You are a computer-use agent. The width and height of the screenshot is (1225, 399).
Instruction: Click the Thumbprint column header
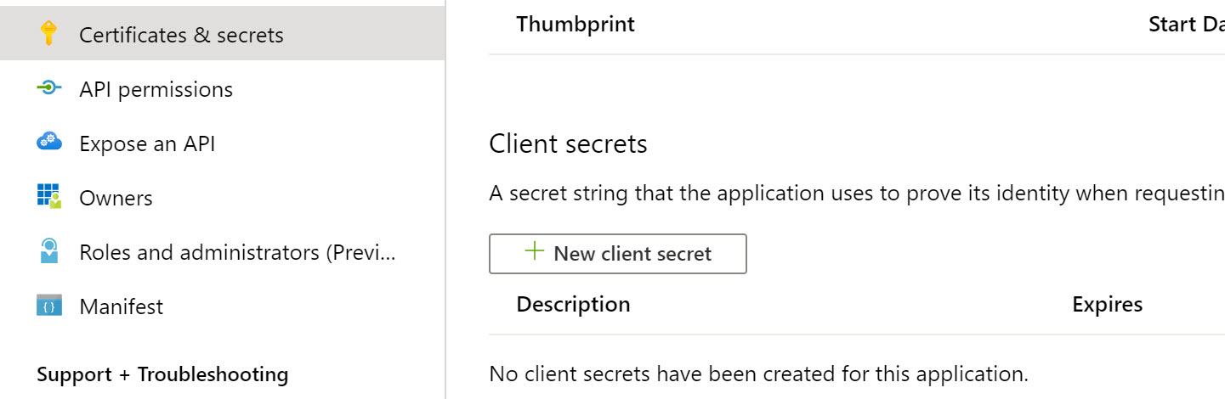[x=576, y=24]
